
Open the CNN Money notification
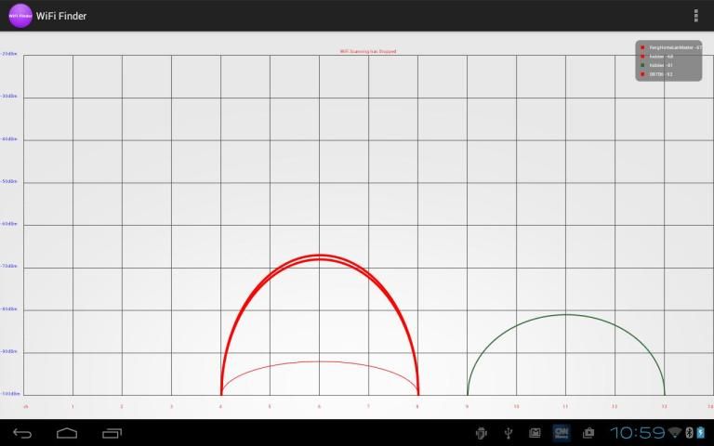pyautogui.click(x=562, y=433)
